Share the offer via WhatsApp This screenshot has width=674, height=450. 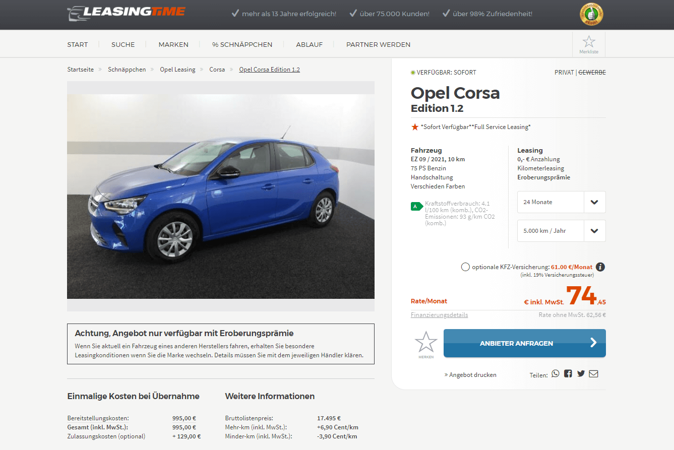tap(556, 374)
